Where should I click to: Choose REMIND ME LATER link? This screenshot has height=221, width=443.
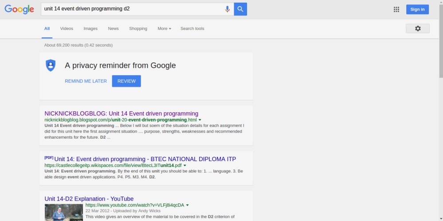tap(86, 81)
